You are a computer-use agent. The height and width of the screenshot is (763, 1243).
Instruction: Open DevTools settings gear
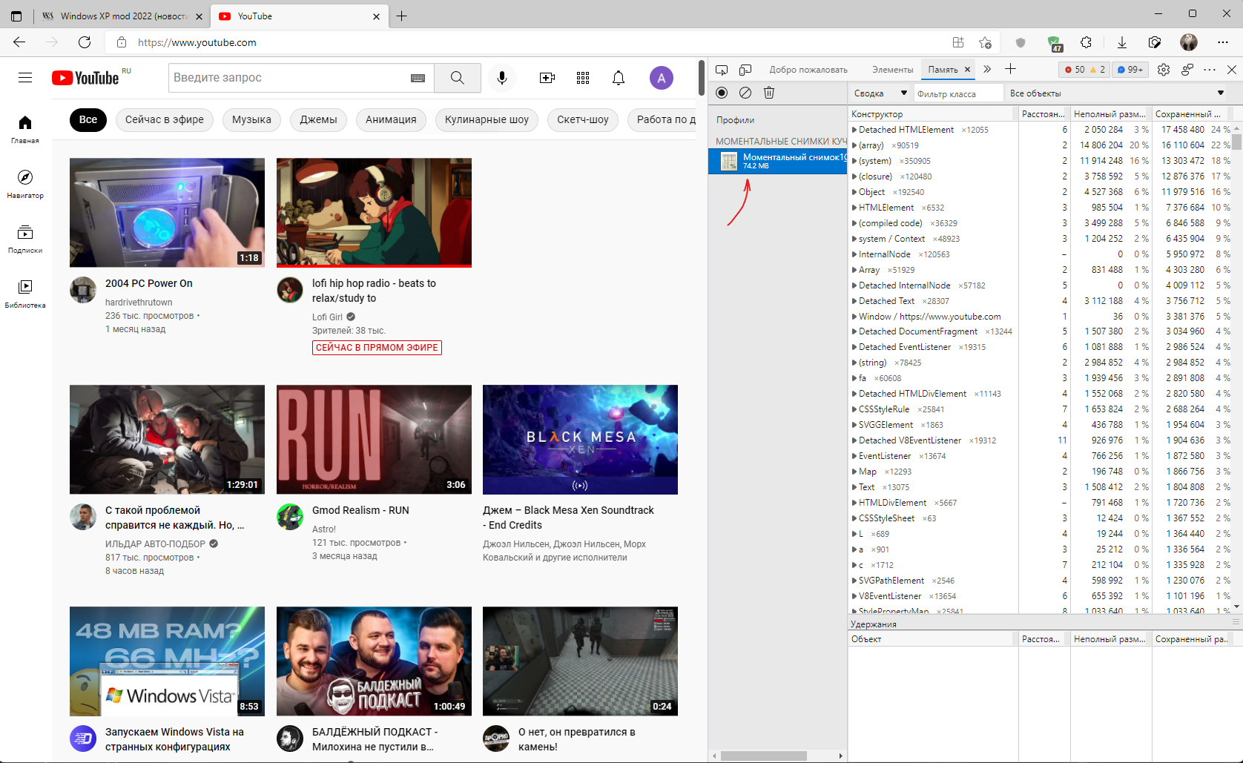tap(1164, 70)
